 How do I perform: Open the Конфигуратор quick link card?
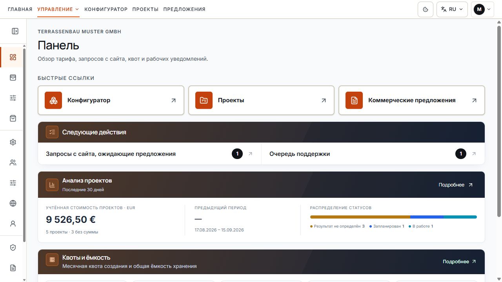click(111, 100)
